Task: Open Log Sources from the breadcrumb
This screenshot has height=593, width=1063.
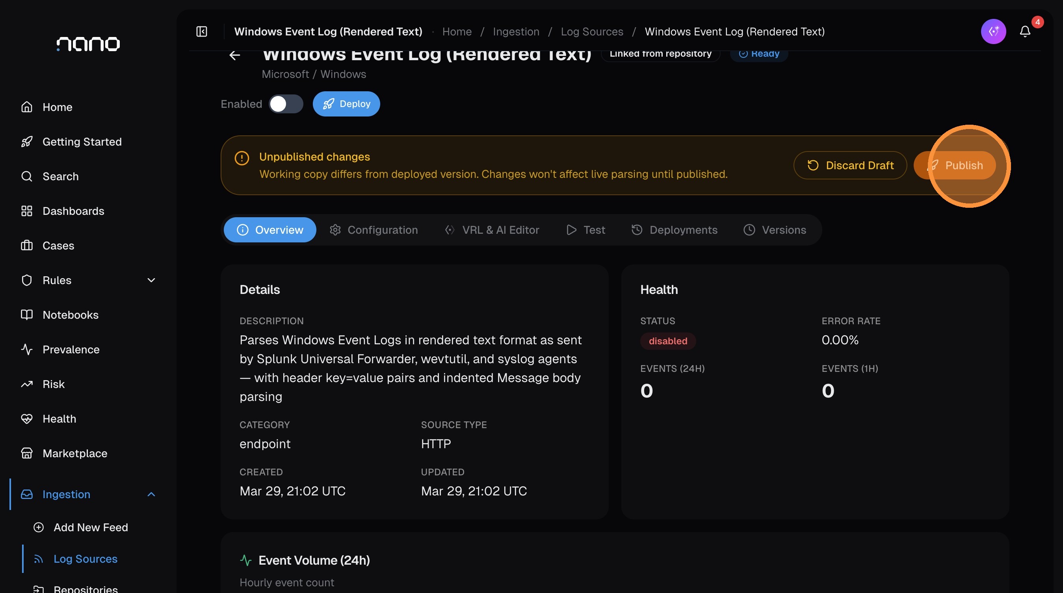Action: coord(592,31)
